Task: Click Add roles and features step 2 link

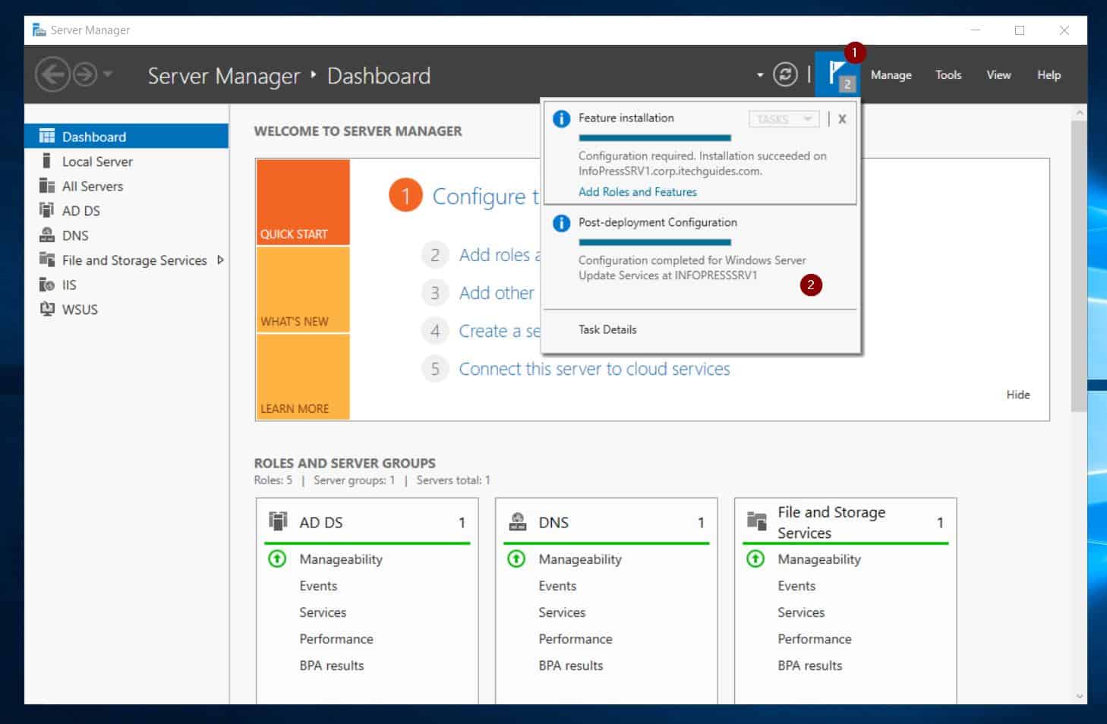Action: point(500,255)
